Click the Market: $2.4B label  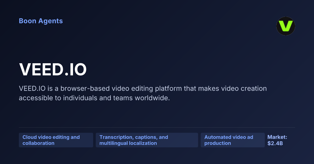pyautogui.click(x=277, y=140)
